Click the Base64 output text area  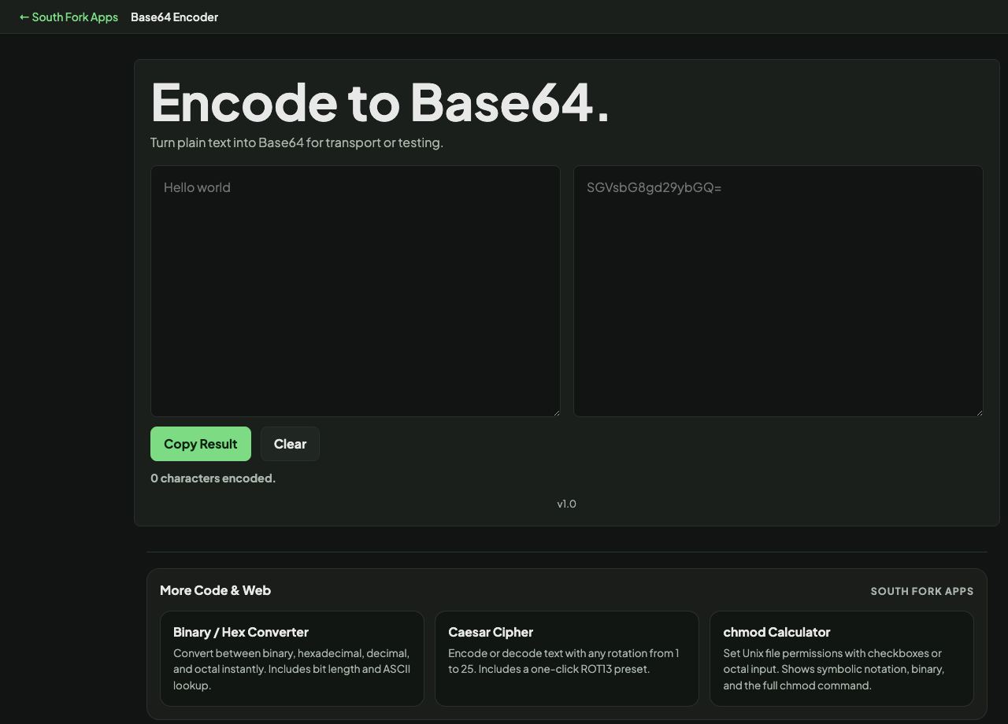click(x=778, y=291)
